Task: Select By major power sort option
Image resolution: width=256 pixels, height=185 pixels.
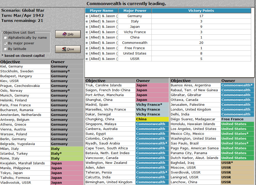Action: tap(5, 43)
